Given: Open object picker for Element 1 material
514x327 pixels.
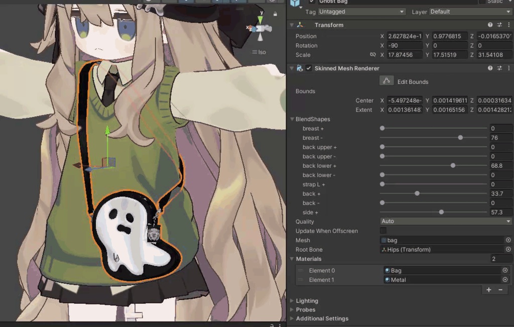Looking at the screenshot, I should (x=505, y=280).
